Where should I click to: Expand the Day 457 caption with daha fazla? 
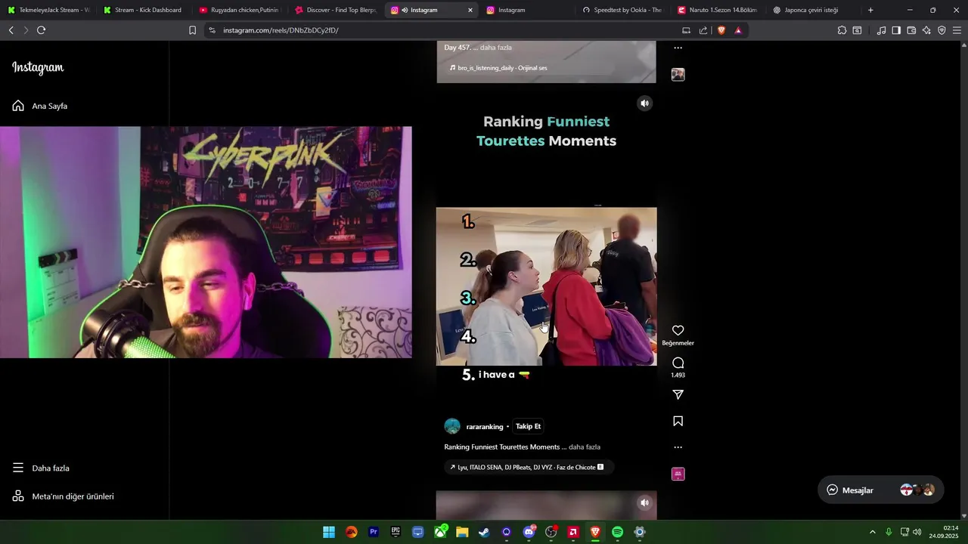496,47
